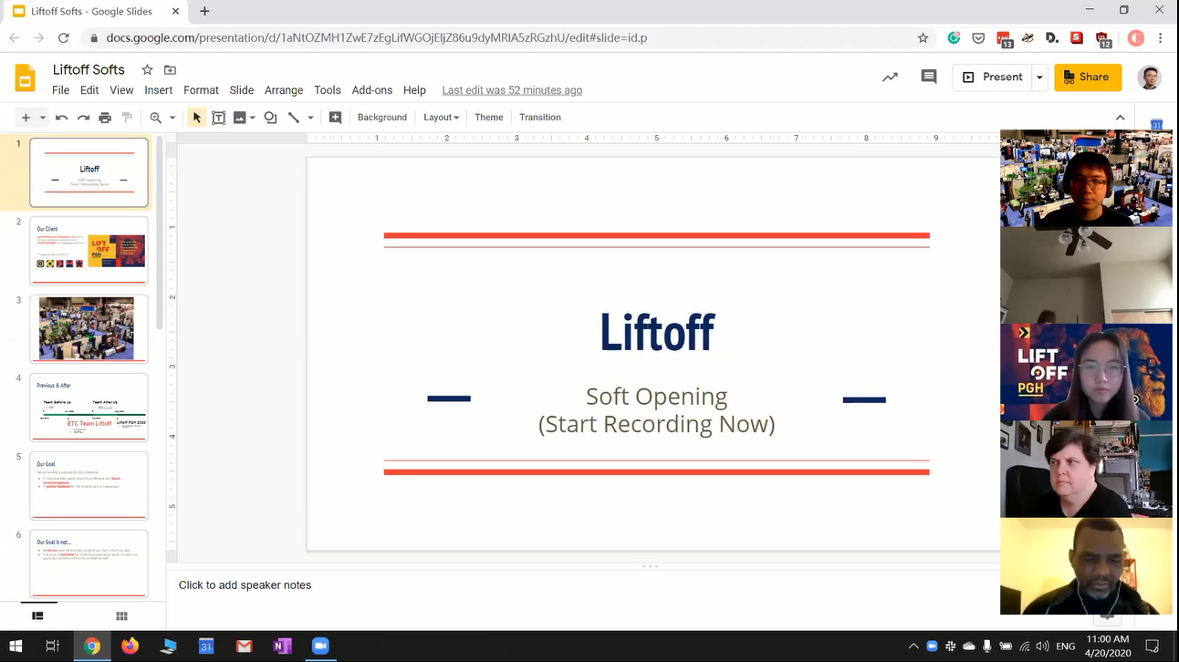Open the zoom level dropdown
This screenshot has height=662, width=1179.
(x=172, y=118)
